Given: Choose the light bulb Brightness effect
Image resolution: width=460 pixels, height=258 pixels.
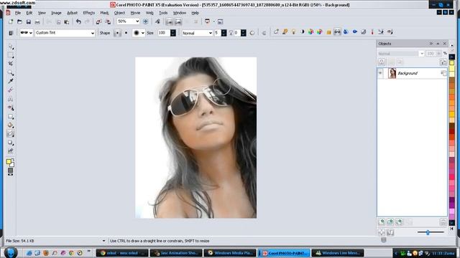Looking at the screenshot, I should pos(293,32).
